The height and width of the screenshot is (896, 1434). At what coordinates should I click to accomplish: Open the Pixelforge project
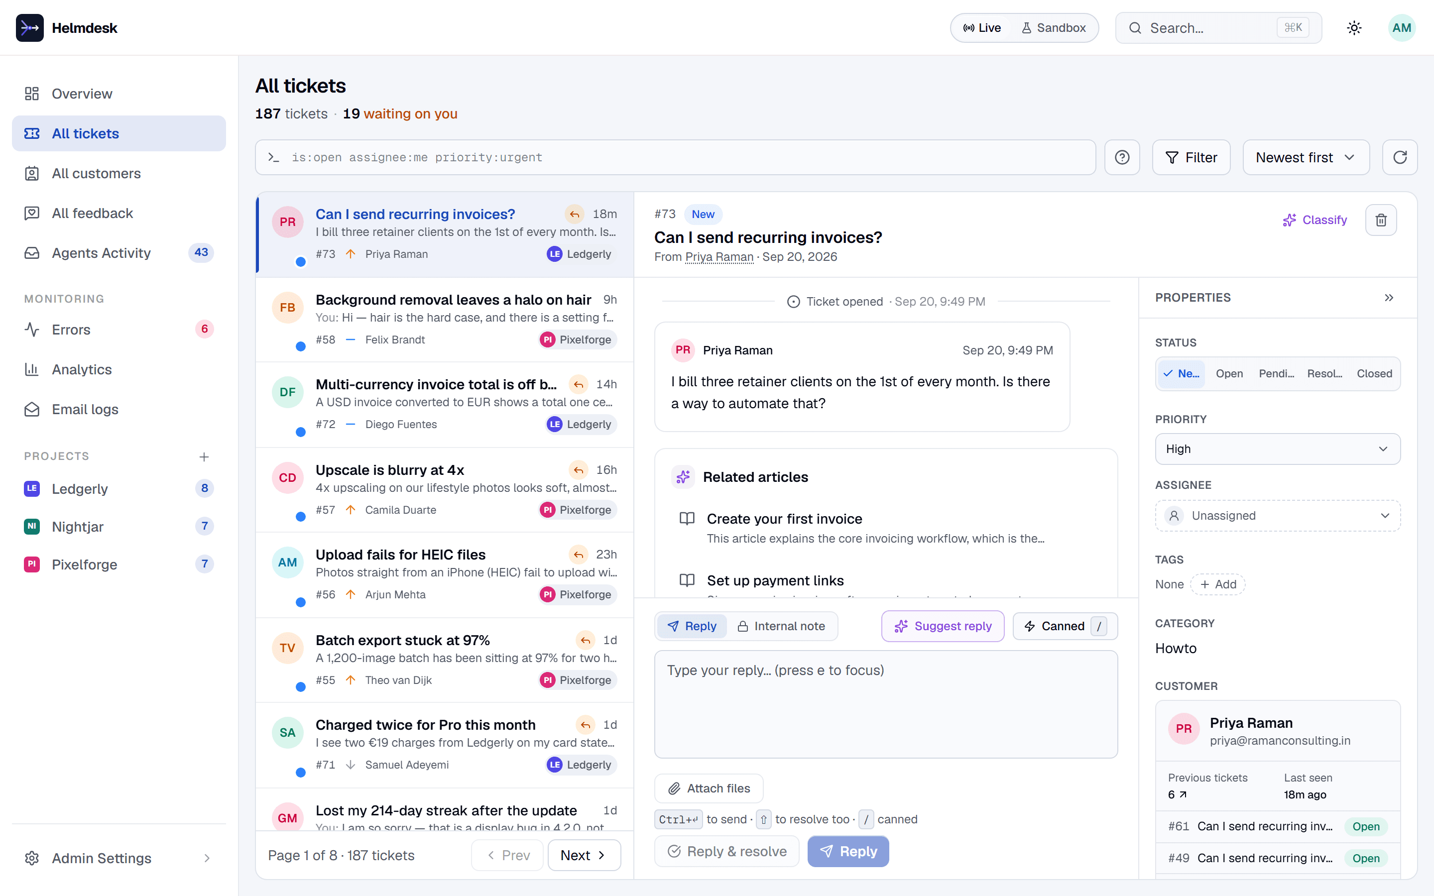pyautogui.click(x=119, y=564)
